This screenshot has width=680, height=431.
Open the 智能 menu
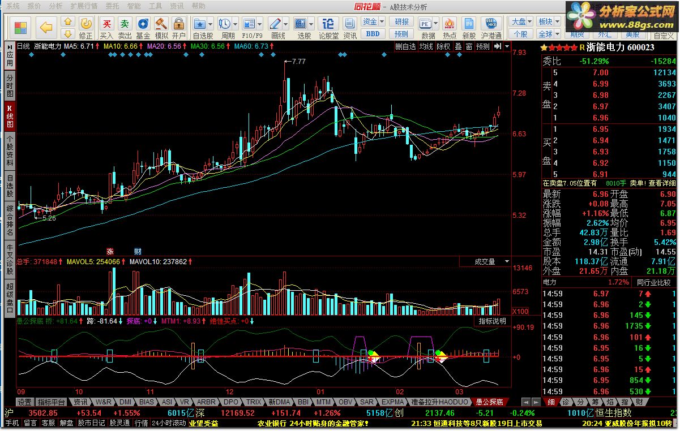coord(134,6)
